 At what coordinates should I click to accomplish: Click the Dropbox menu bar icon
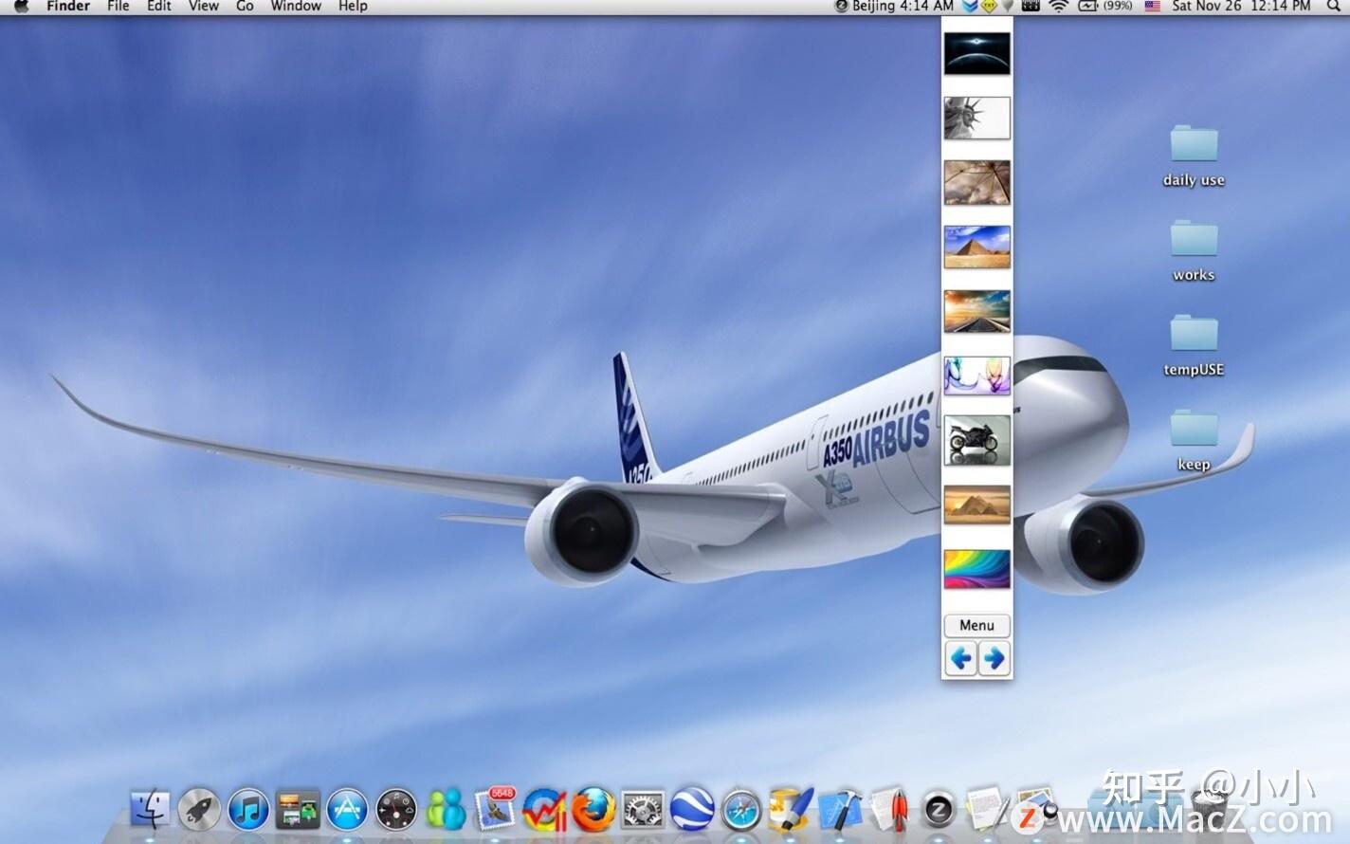[x=970, y=6]
